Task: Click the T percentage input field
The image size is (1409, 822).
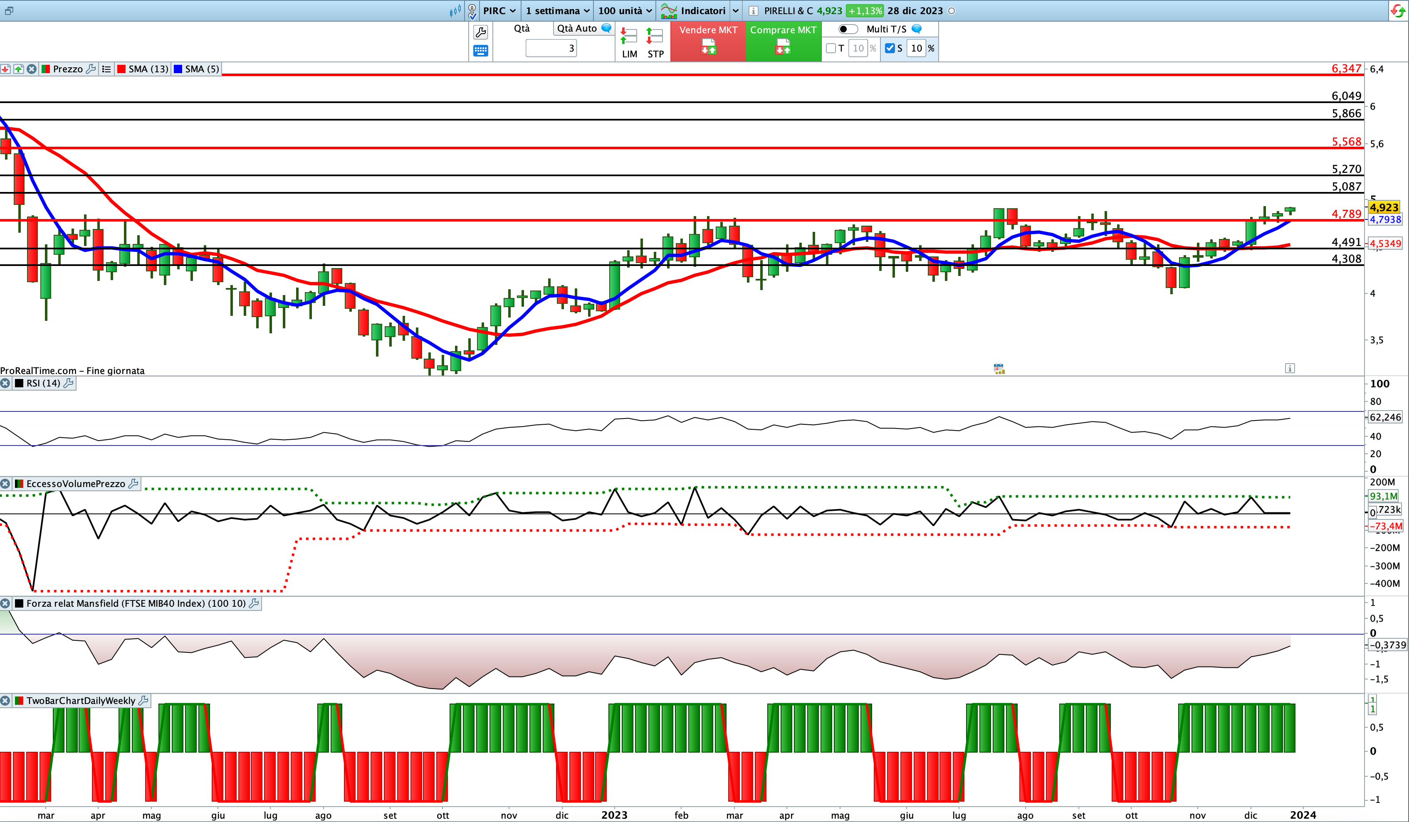Action: click(858, 49)
